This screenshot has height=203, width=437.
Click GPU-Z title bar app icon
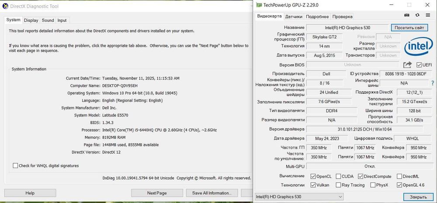259,5
